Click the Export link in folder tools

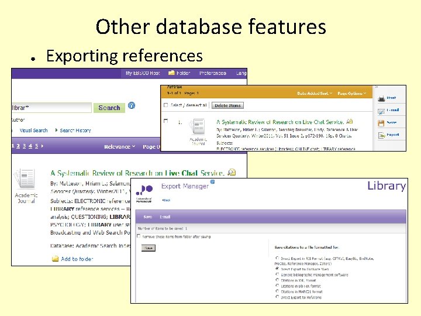tap(393, 135)
